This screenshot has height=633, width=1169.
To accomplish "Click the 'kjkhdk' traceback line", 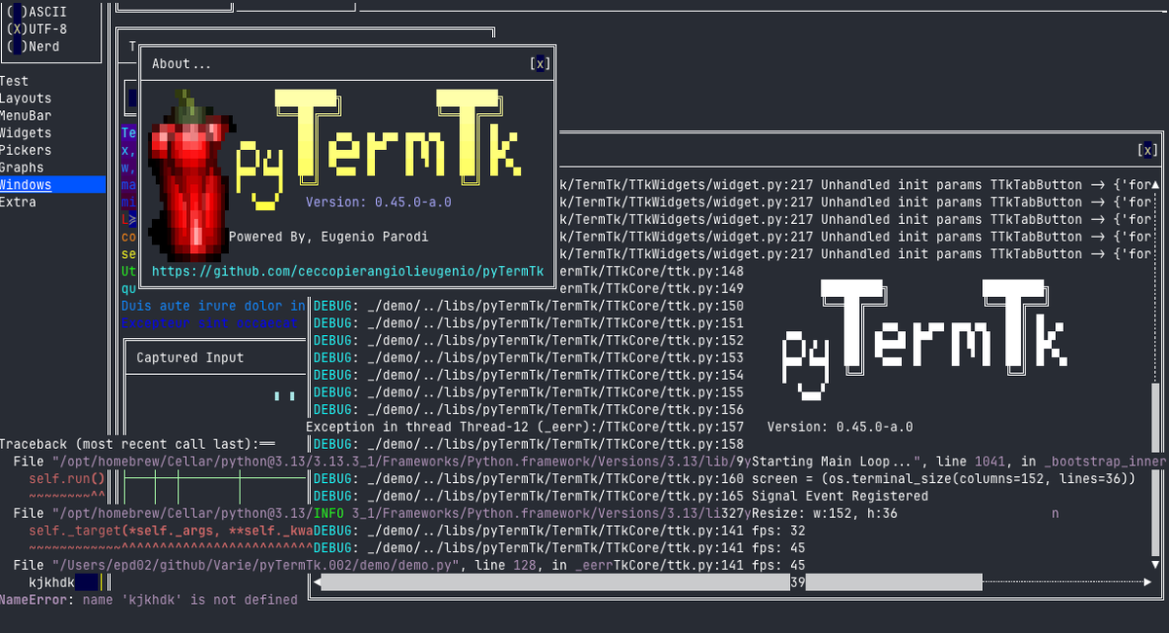I will click(52, 582).
